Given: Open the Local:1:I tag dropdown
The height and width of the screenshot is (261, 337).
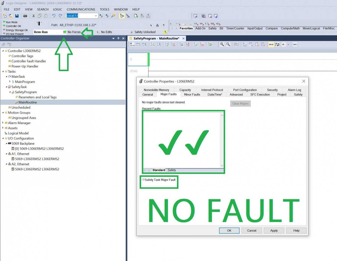Looking at the screenshot, I should click(x=96, y=16).
